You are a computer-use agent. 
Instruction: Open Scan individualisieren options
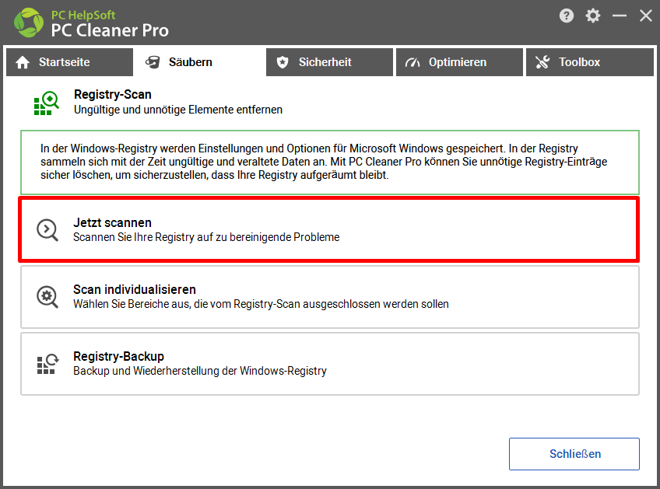pos(330,297)
